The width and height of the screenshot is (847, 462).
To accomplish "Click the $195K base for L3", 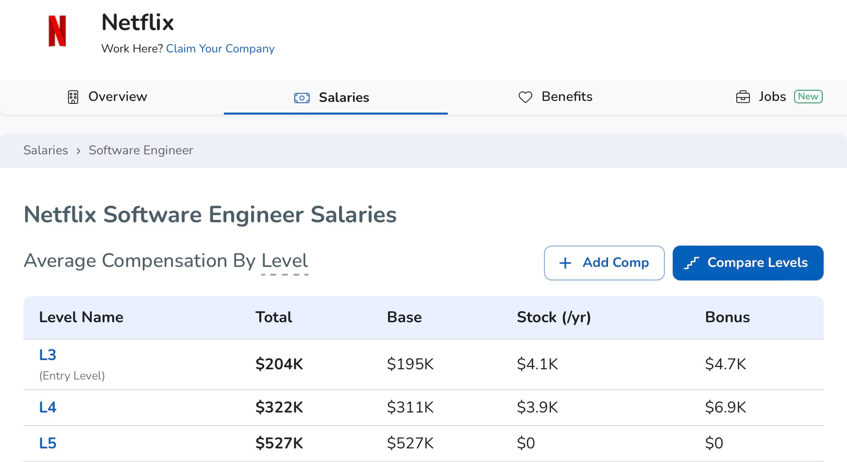I will [x=410, y=364].
